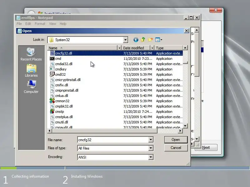Open the View Menu icon
Viewport: 250px width, 187px height.
[x=157, y=40]
